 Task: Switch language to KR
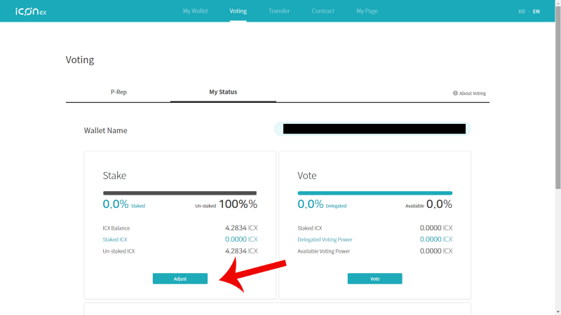[x=522, y=11]
